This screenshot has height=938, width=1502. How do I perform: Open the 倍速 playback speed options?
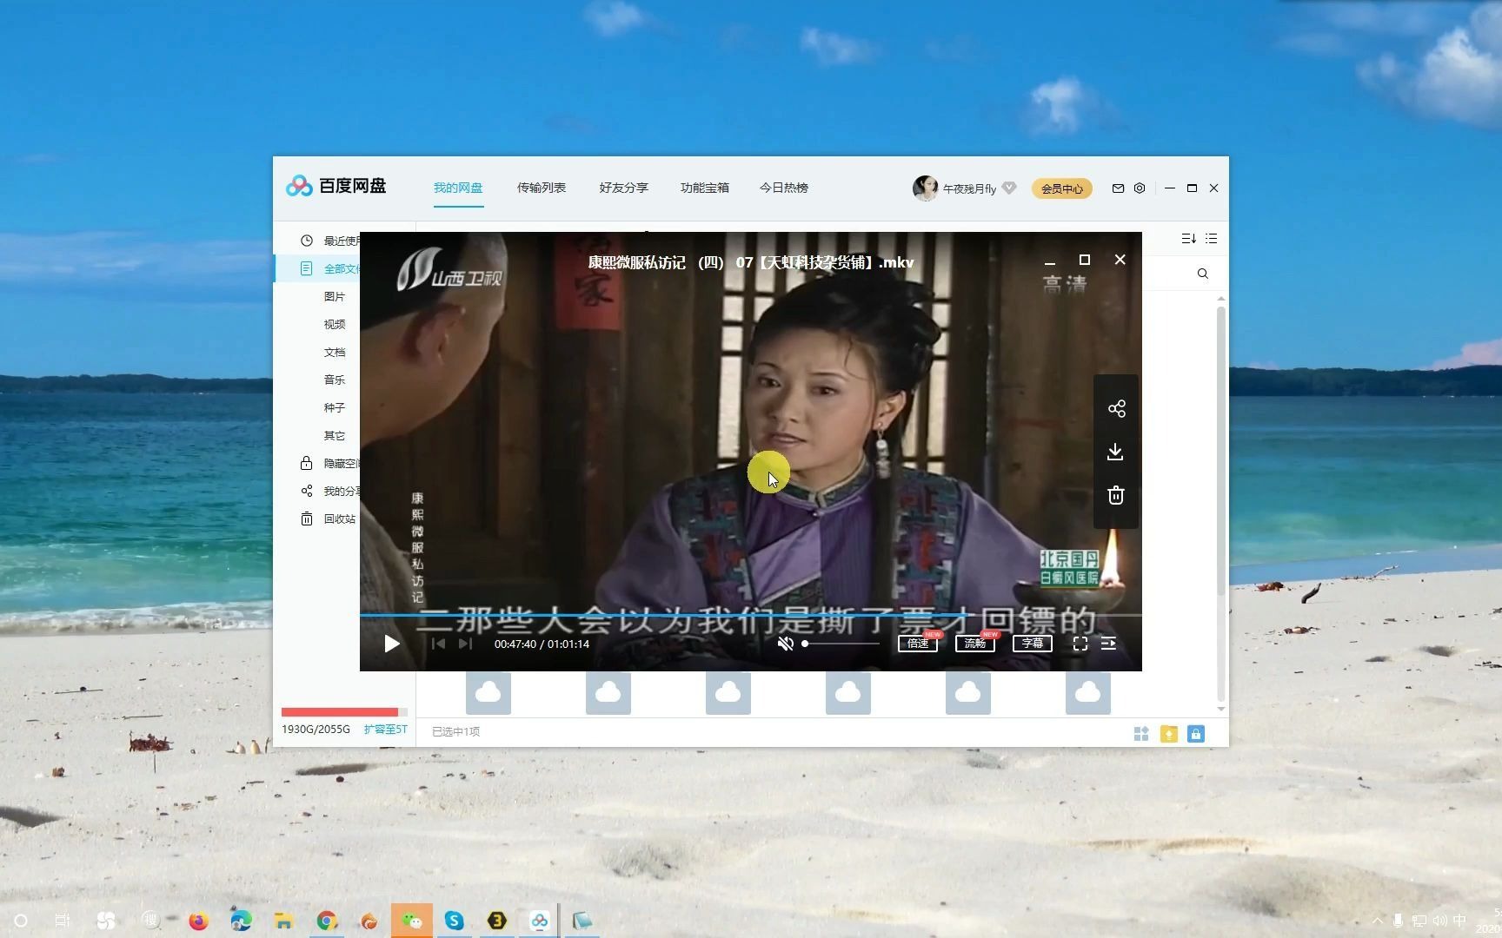pyautogui.click(x=918, y=644)
